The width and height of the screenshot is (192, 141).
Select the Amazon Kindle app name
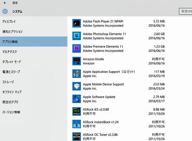point(93,59)
